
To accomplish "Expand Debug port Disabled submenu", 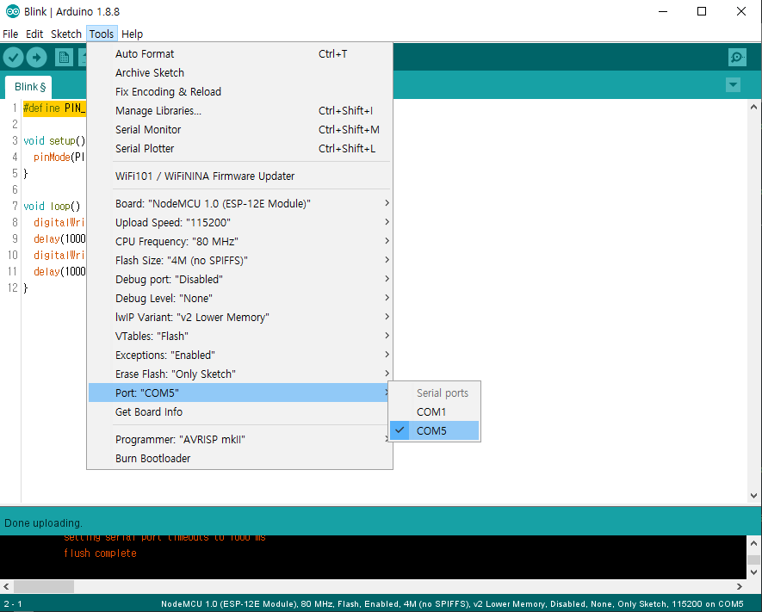I will pos(239,279).
